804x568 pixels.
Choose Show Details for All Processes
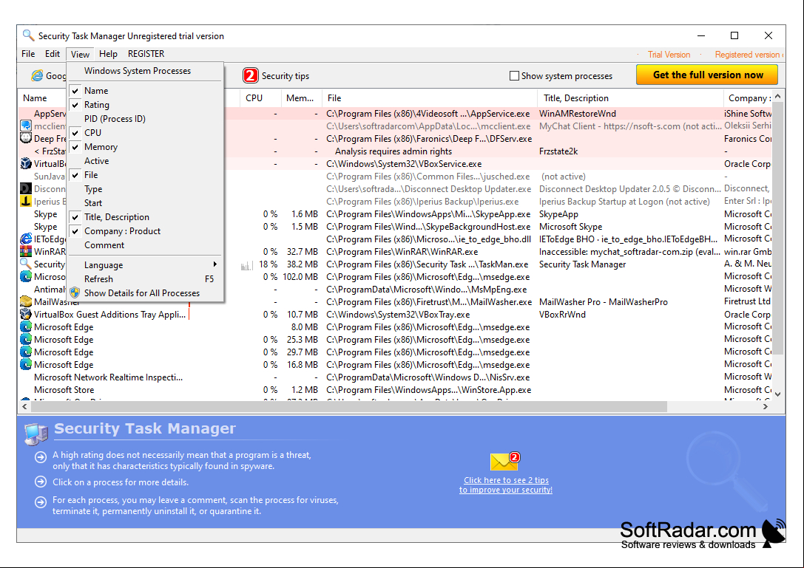[145, 293]
